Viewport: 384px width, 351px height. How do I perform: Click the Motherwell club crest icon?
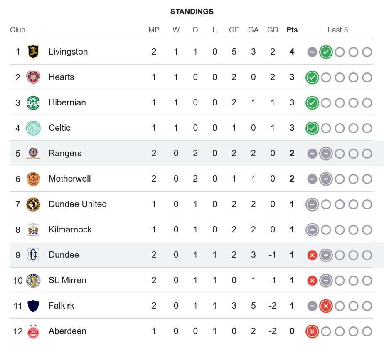(x=33, y=179)
